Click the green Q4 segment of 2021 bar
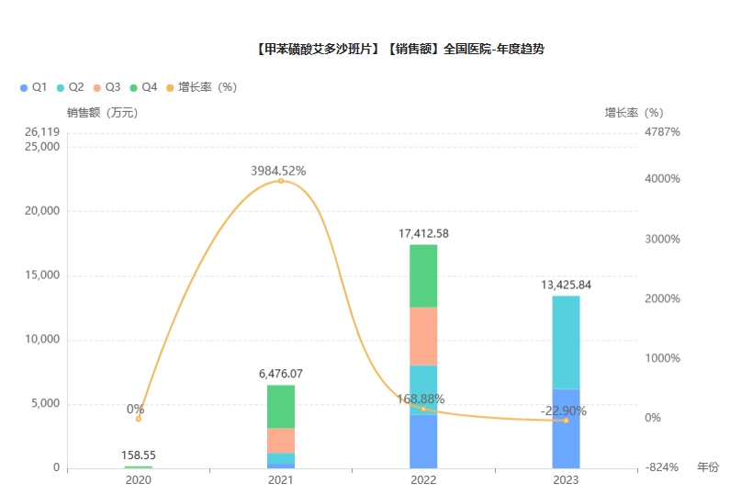The height and width of the screenshot is (494, 730). 281,406
